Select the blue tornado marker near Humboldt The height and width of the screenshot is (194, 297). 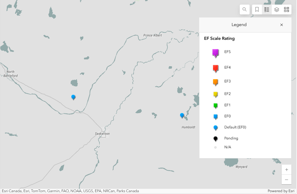tap(182, 115)
